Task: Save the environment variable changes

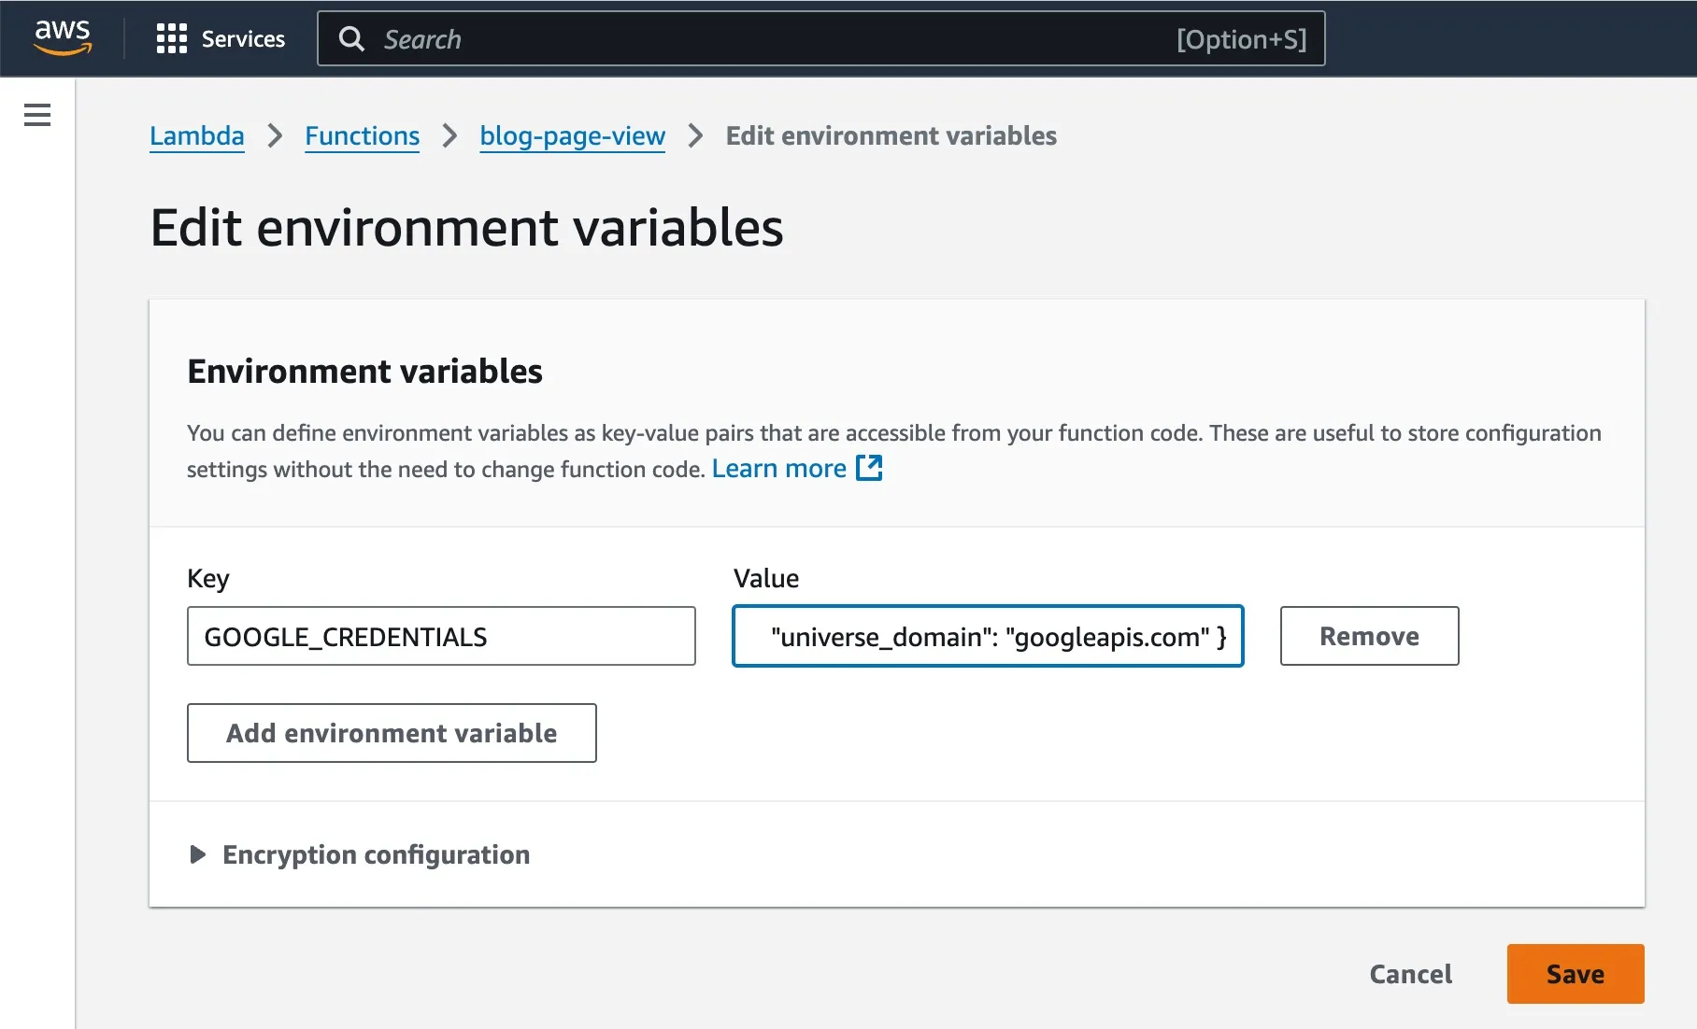Action: click(1575, 974)
